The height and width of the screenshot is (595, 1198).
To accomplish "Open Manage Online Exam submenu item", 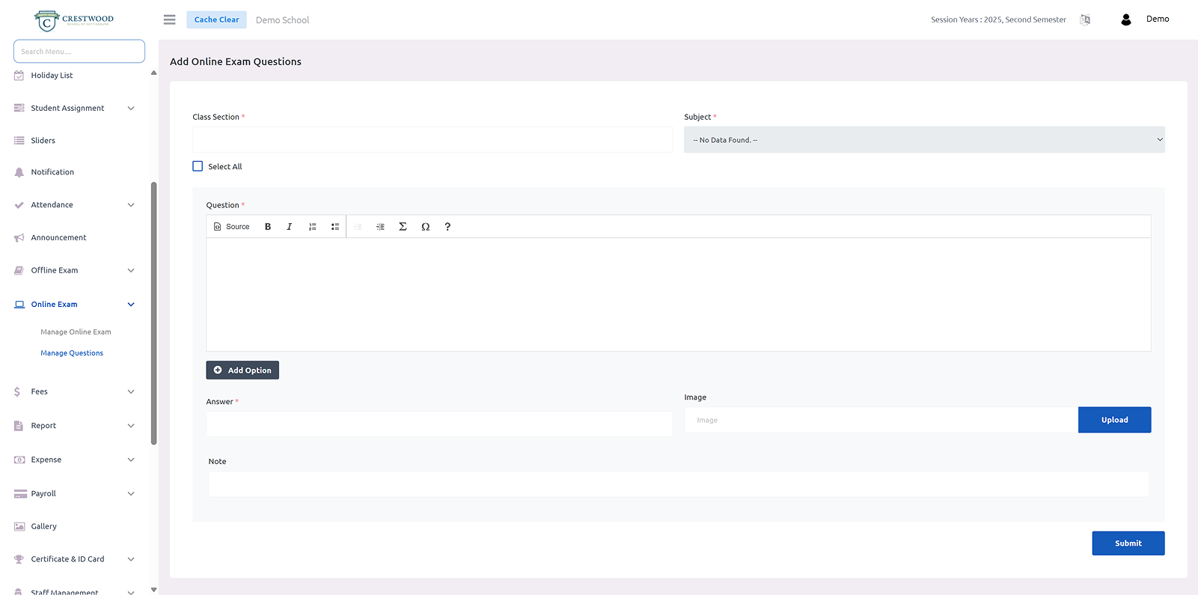I will point(76,332).
